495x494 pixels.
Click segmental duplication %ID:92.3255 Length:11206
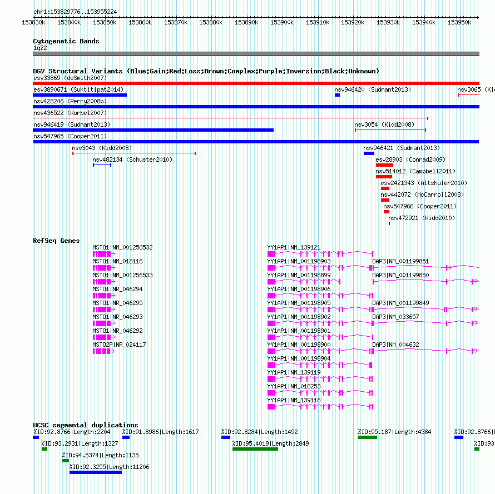96,472
